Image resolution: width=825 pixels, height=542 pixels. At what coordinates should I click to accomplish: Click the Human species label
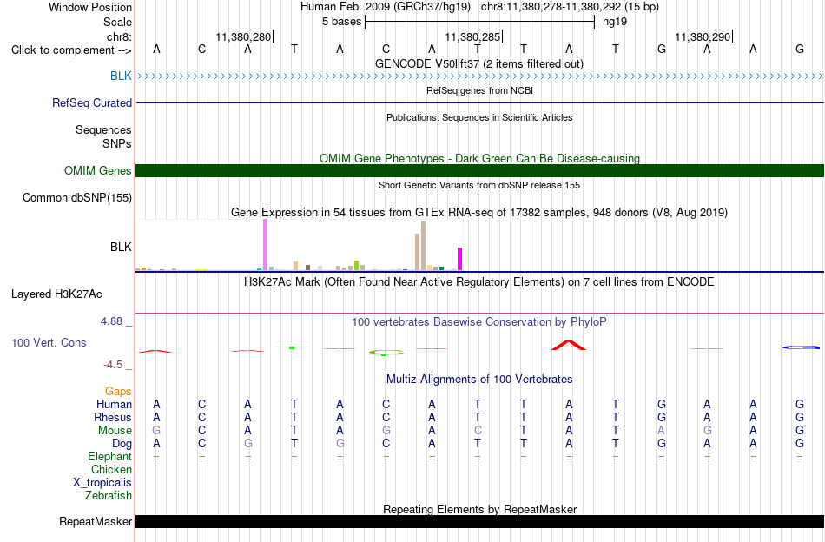pos(114,404)
